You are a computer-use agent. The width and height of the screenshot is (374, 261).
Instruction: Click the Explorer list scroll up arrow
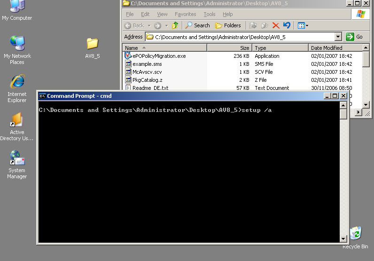click(366, 47)
